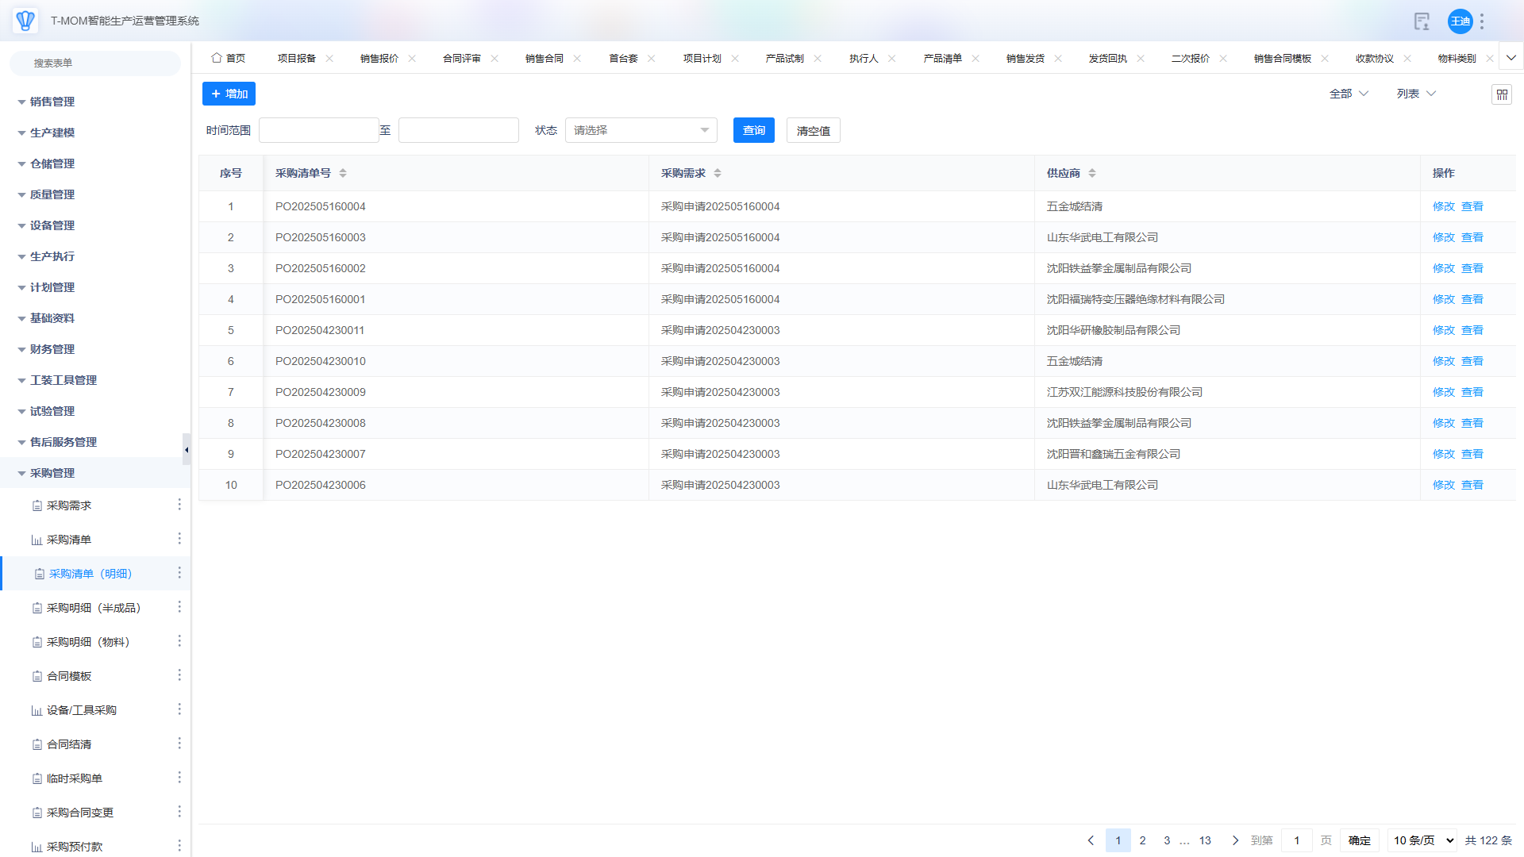Open more options for 采购需求 sidebar item
1524x857 pixels.
179,505
